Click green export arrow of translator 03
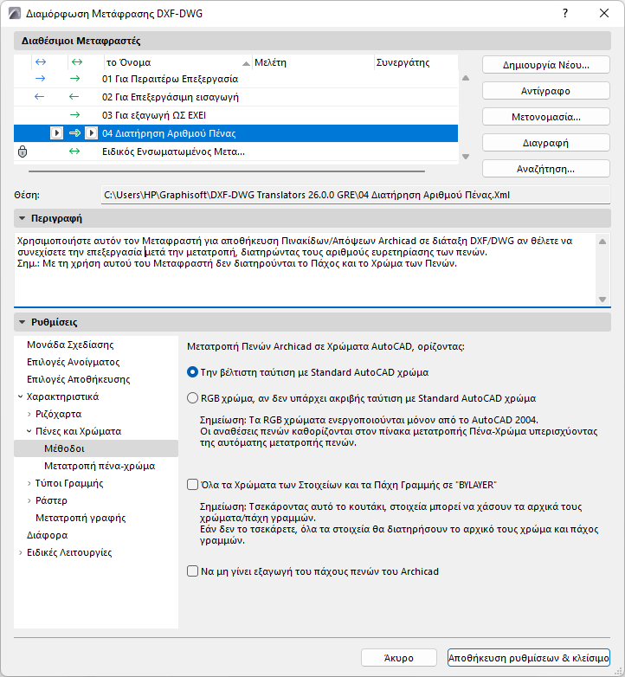The image size is (625, 677). pyautogui.click(x=74, y=115)
